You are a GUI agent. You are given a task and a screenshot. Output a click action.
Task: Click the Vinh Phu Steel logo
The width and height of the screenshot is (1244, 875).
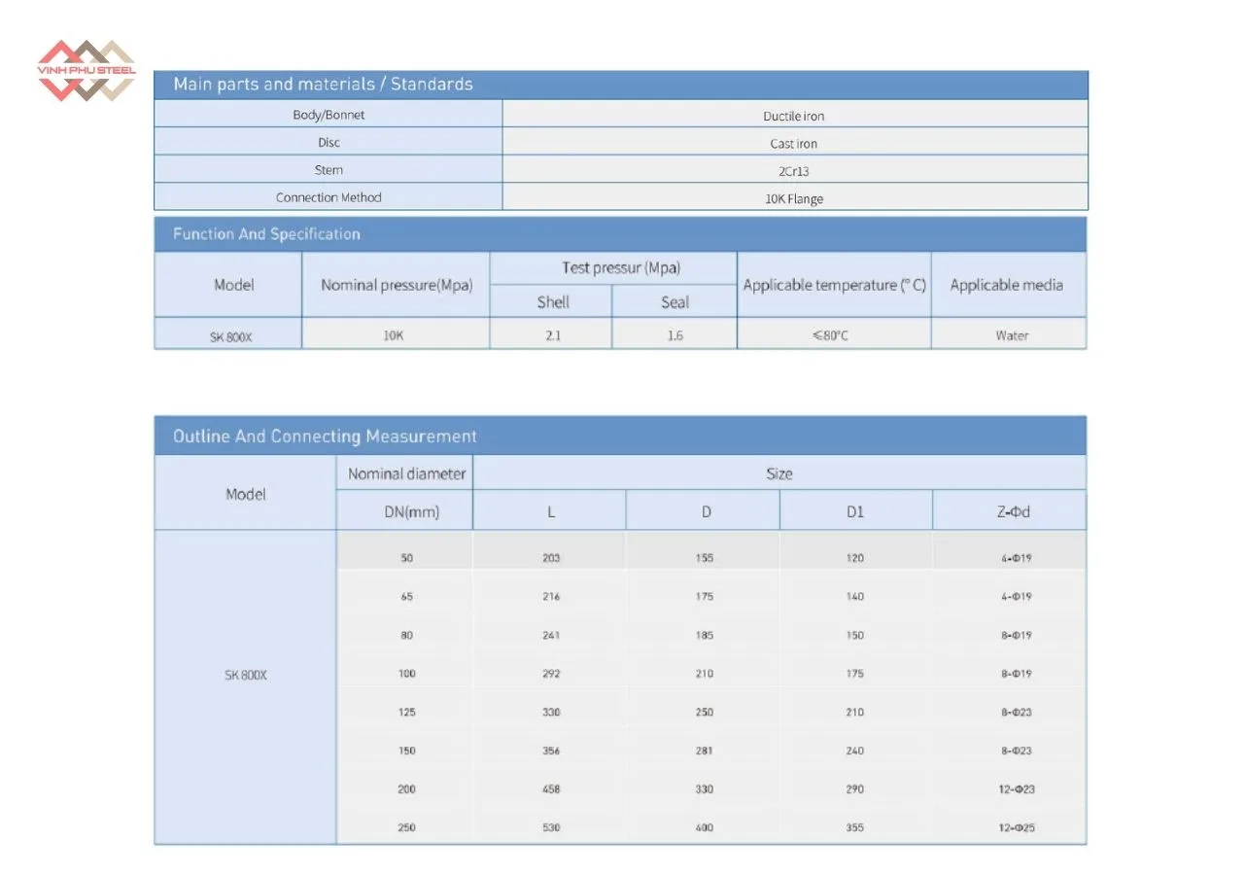click(86, 71)
